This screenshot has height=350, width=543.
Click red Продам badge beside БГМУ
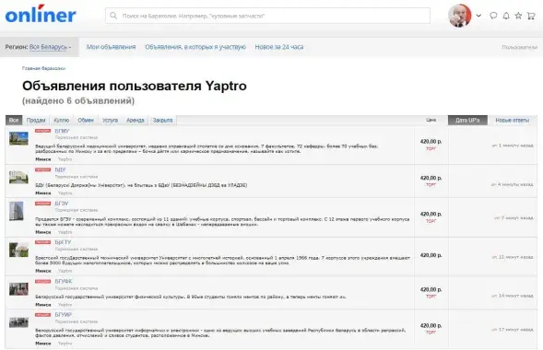[x=42, y=131]
